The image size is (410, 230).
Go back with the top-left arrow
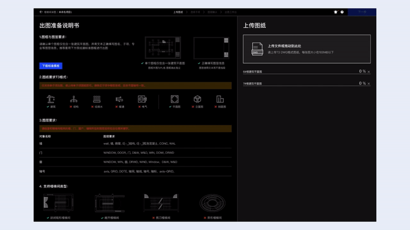(x=41, y=12)
